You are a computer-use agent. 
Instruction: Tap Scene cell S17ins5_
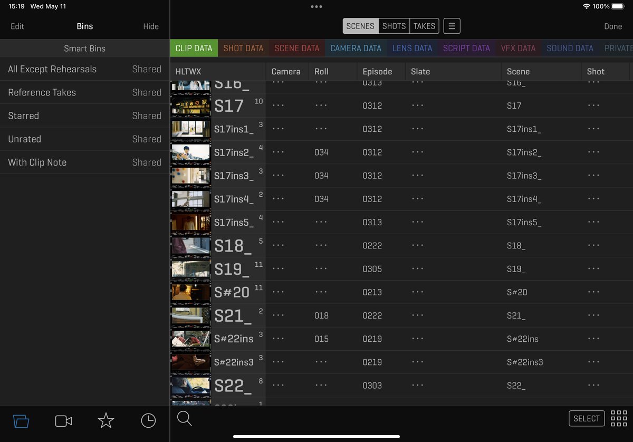pyautogui.click(x=524, y=222)
